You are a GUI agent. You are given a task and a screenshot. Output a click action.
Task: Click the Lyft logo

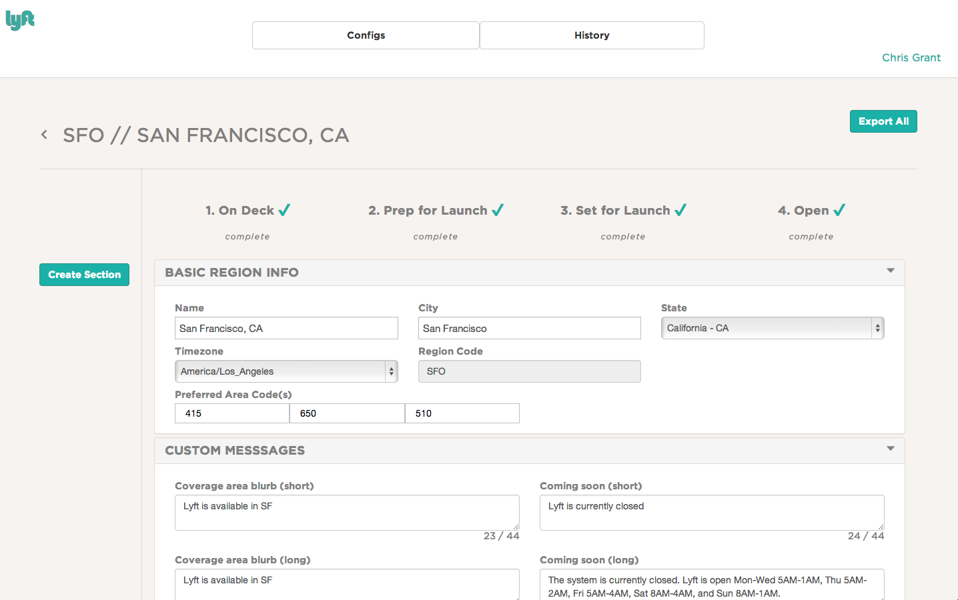pos(20,20)
